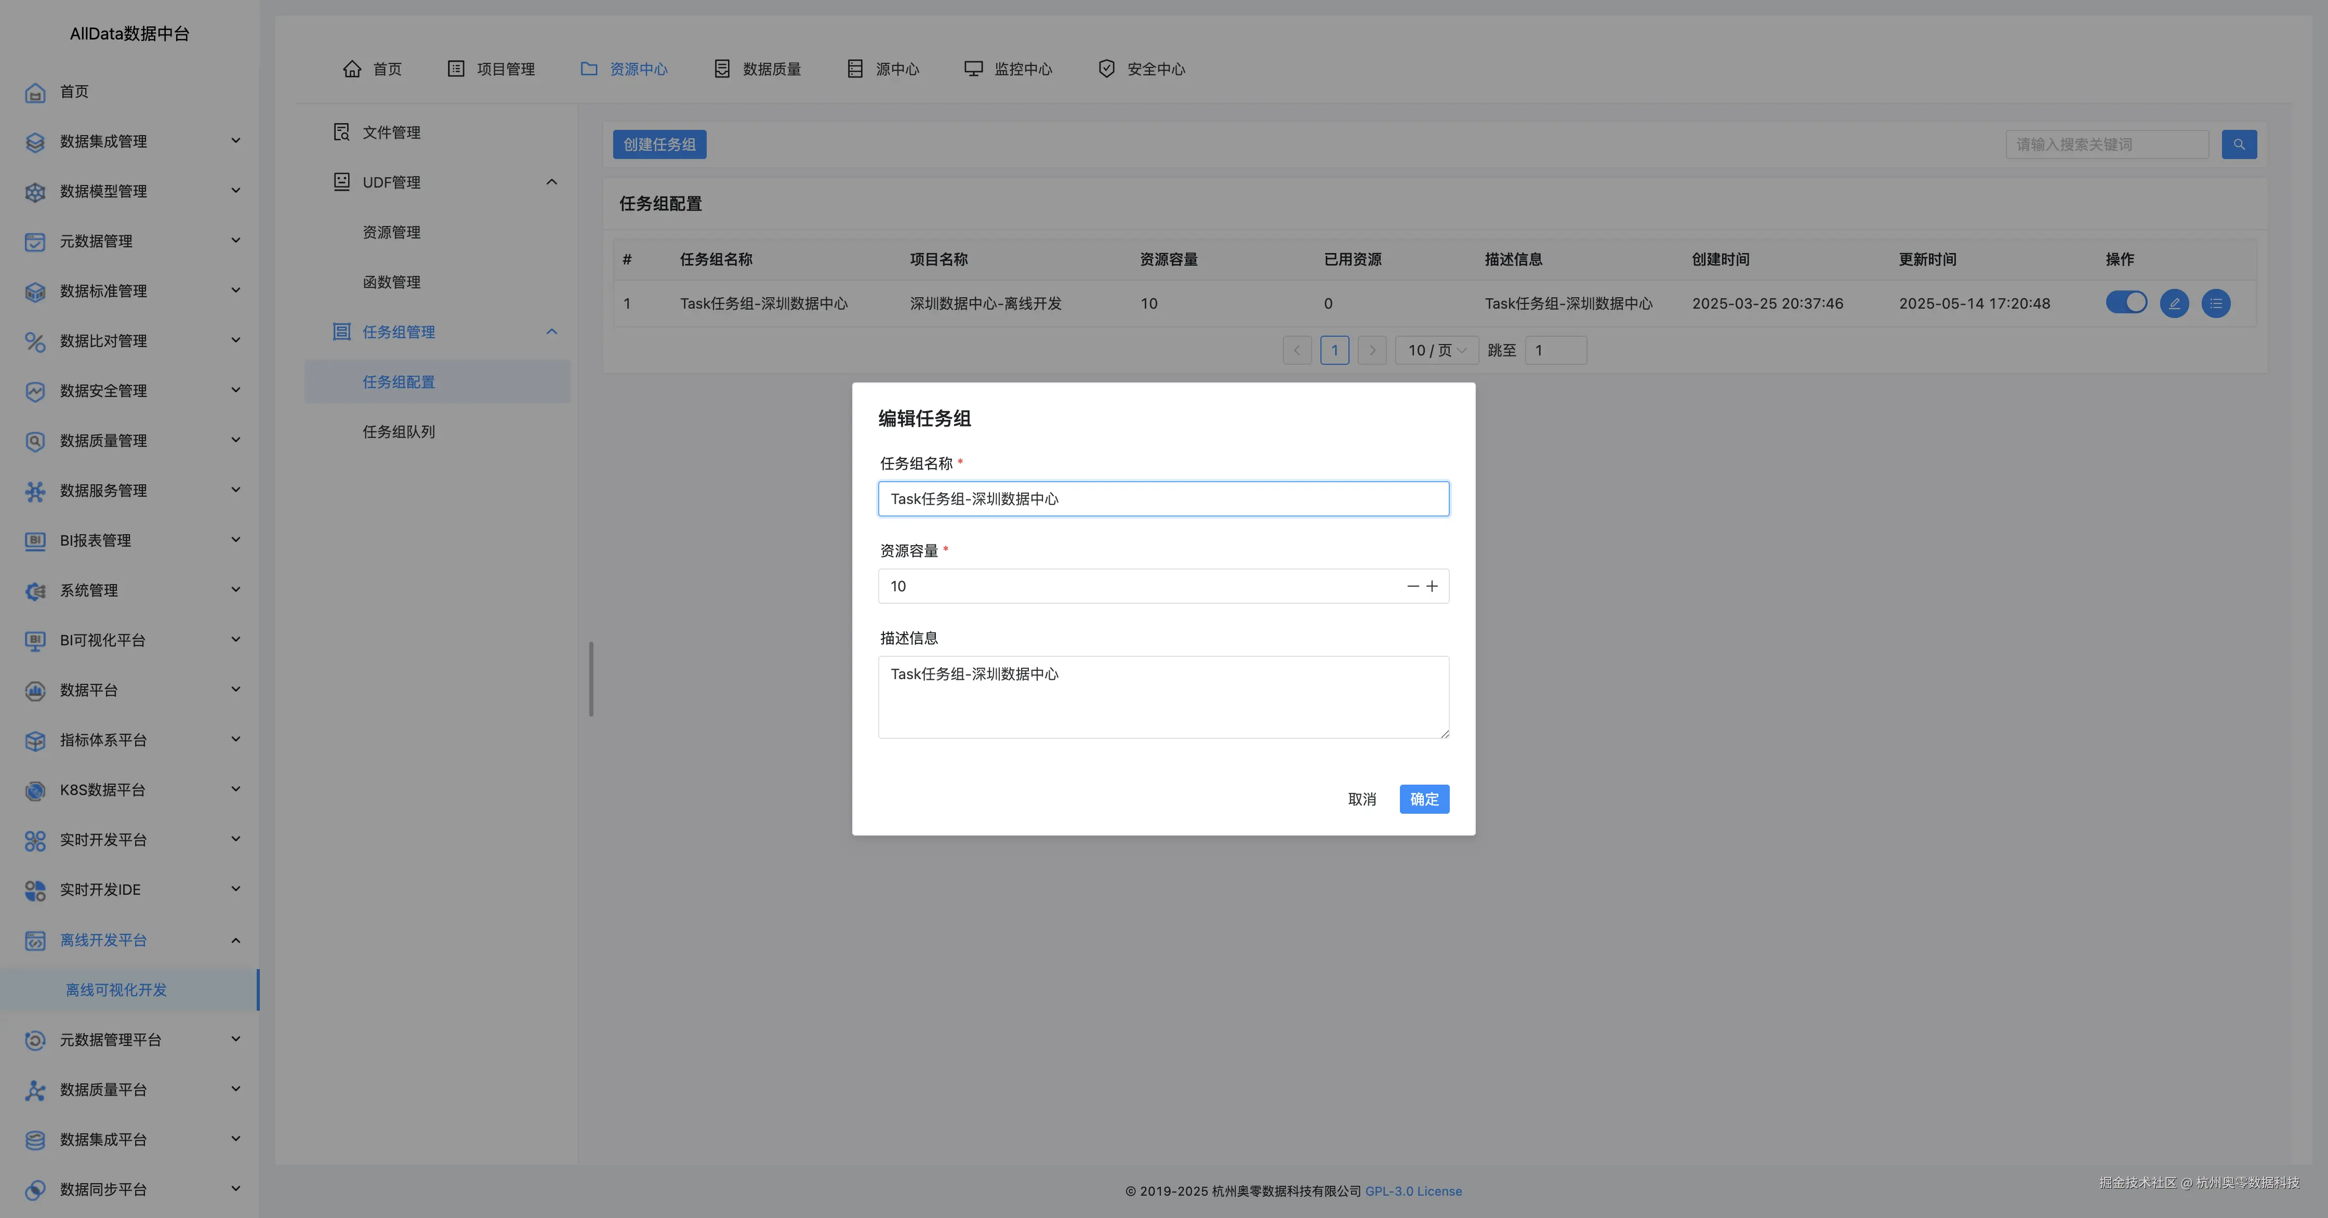The height and width of the screenshot is (1218, 2328).
Task: Click 取消 to dismiss the edit dialog
Action: pos(1361,799)
